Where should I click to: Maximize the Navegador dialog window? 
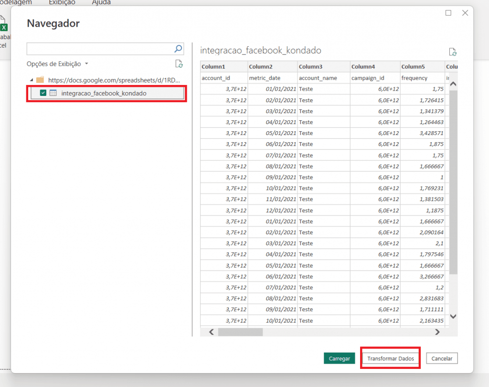click(448, 13)
